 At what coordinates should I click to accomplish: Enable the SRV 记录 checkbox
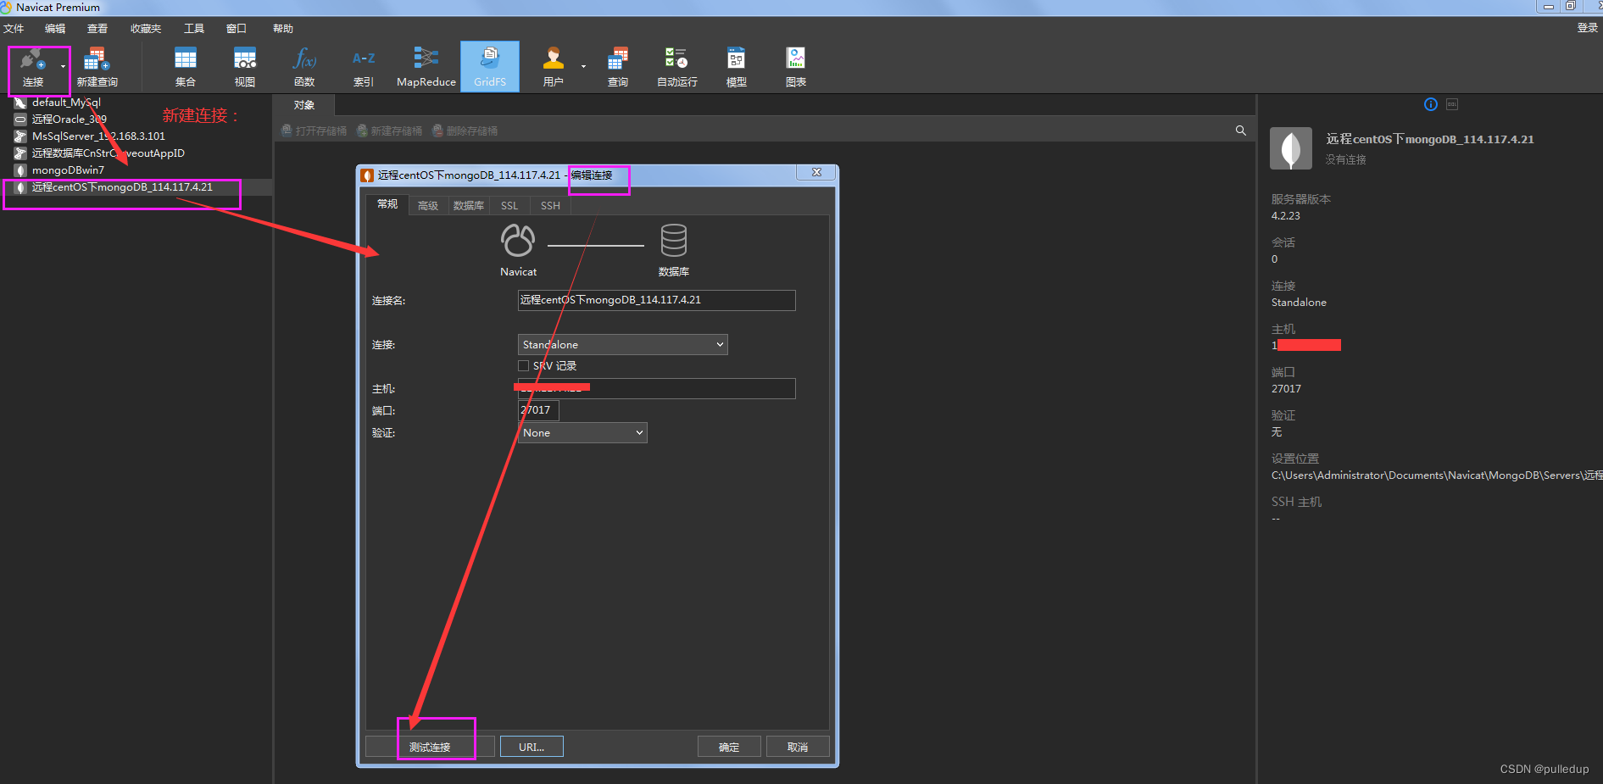tap(523, 366)
